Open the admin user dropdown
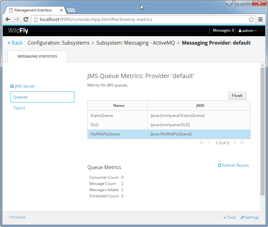This screenshot has height=227, width=268. [248, 31]
